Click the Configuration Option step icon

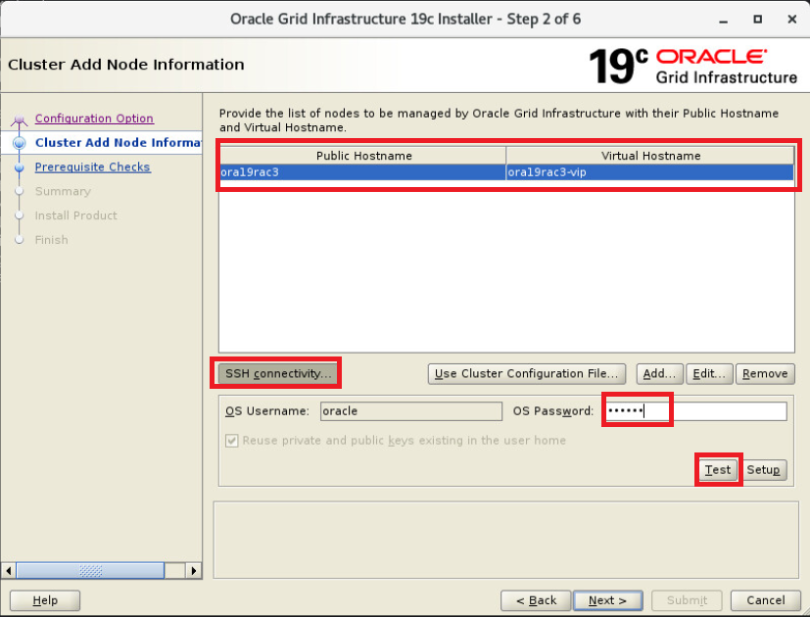(x=20, y=120)
